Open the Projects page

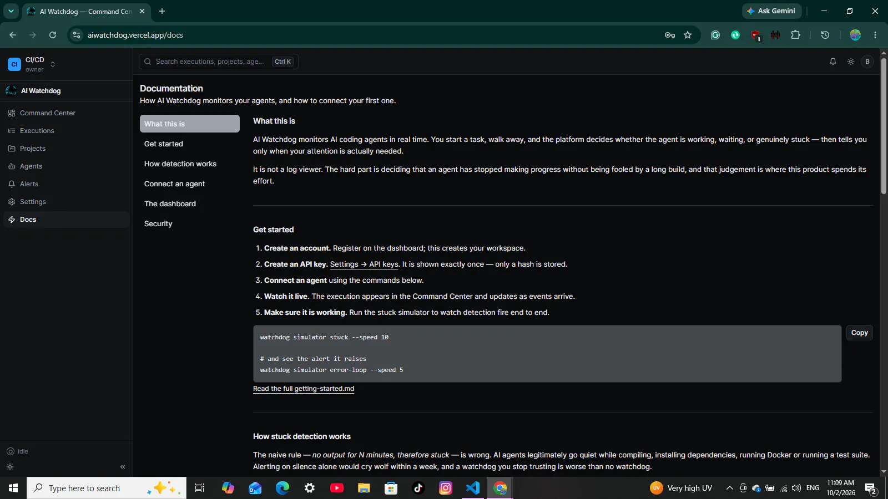click(x=67, y=149)
